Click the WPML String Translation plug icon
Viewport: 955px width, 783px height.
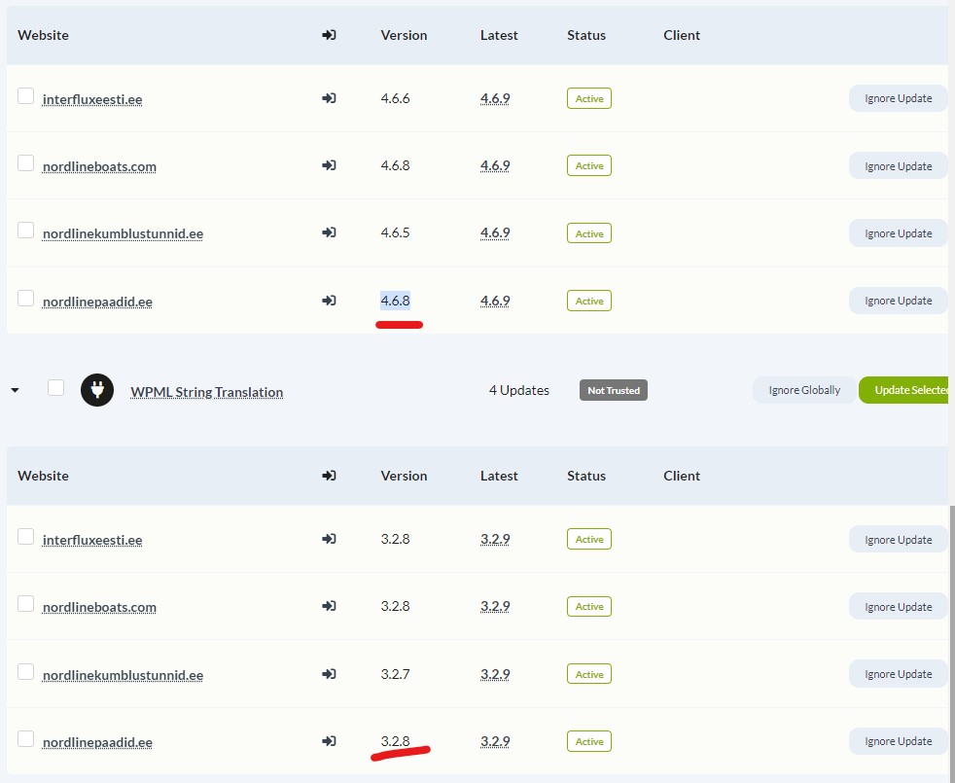[97, 390]
